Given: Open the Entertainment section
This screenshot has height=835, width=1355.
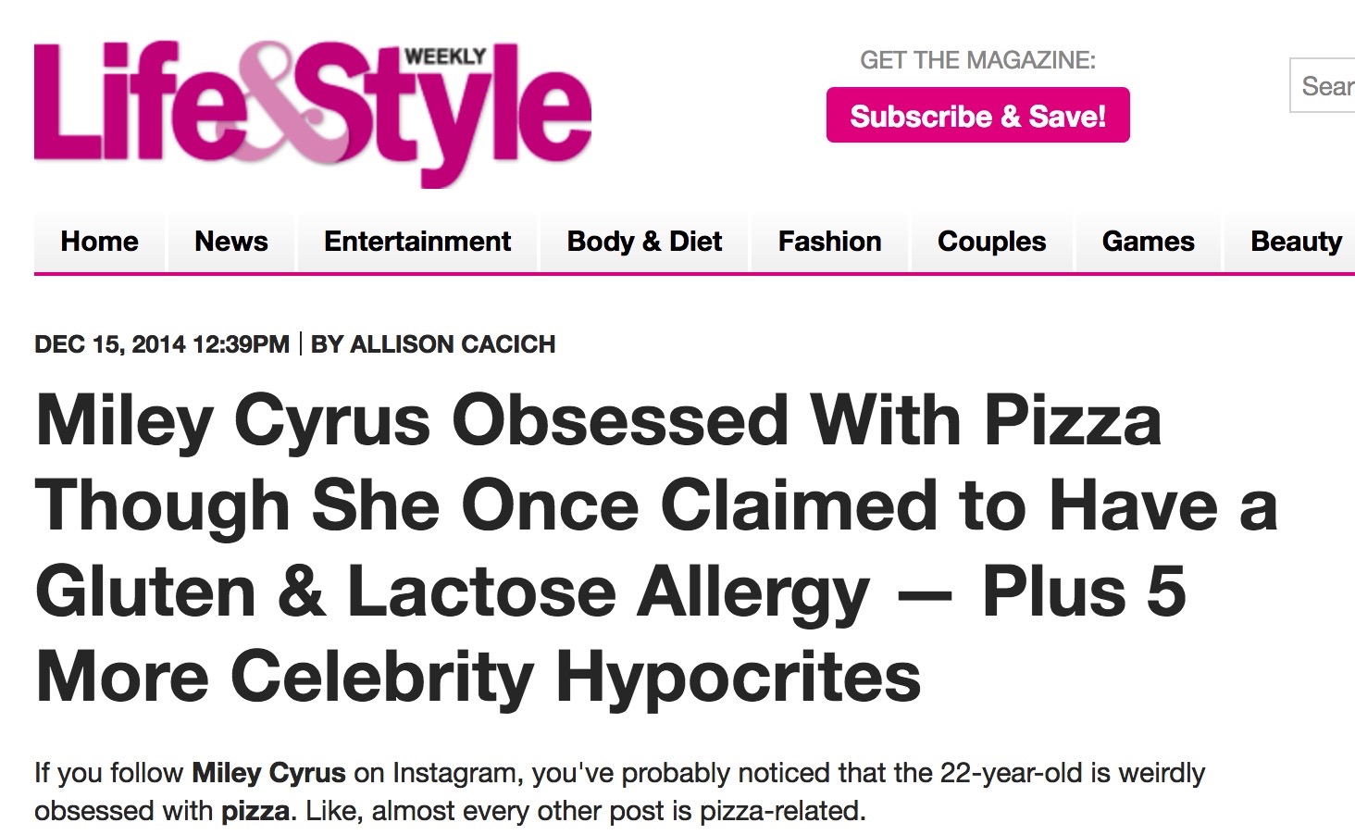Looking at the screenshot, I should 417,242.
